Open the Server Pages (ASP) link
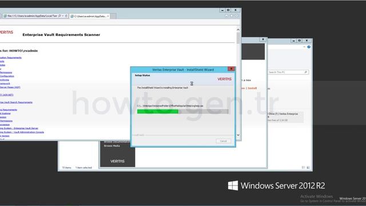This screenshot has height=206, width=366. (x=10, y=87)
